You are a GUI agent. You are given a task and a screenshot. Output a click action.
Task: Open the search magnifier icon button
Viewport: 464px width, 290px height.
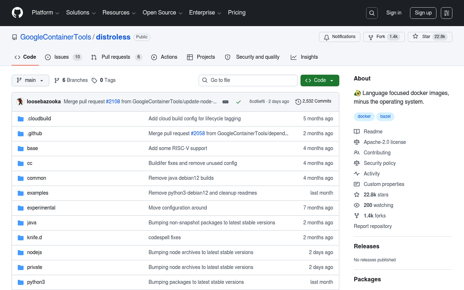[x=372, y=13]
